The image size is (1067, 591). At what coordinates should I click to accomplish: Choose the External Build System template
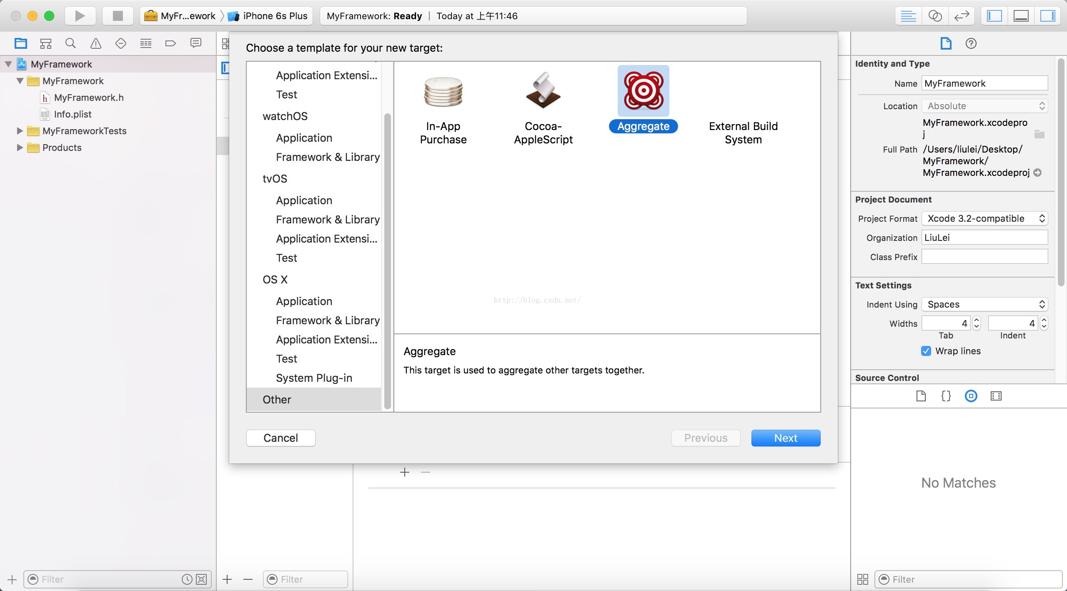click(x=743, y=133)
